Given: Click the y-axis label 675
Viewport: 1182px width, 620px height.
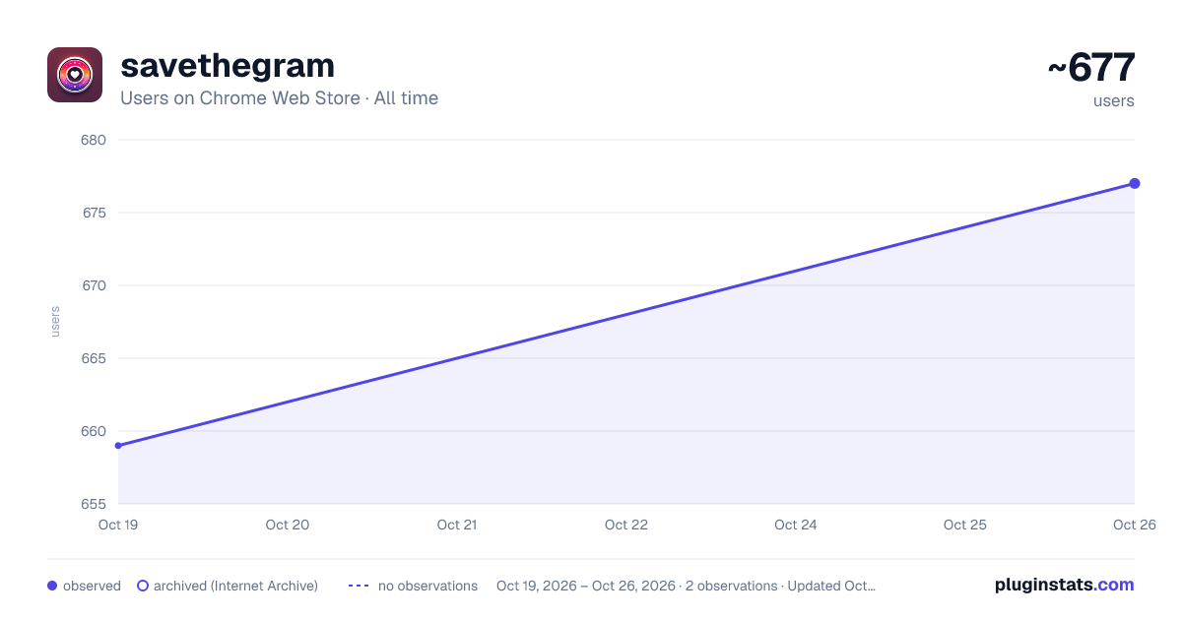Looking at the screenshot, I should [93, 213].
